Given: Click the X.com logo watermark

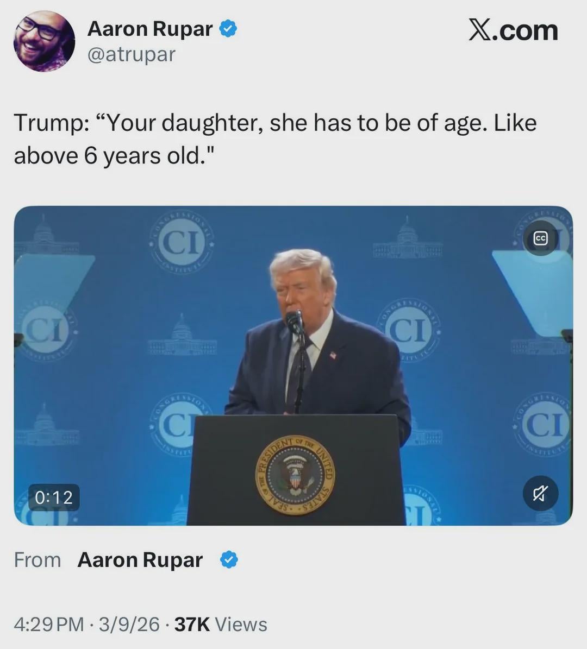Looking at the screenshot, I should tap(513, 30).
